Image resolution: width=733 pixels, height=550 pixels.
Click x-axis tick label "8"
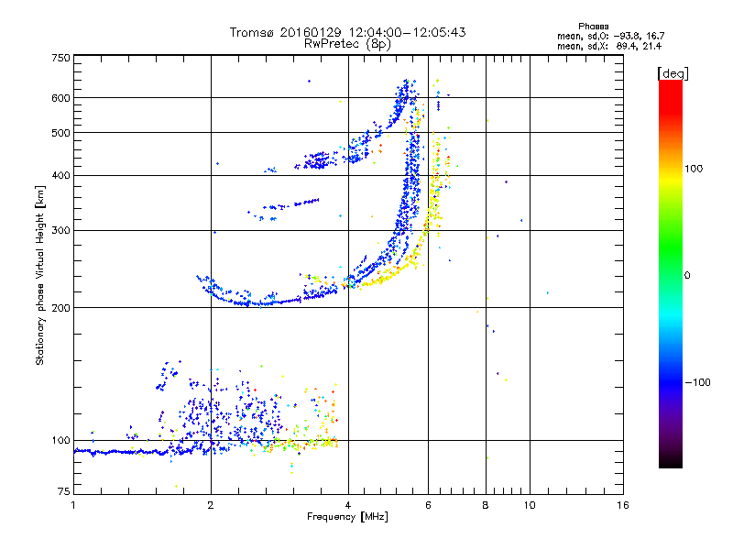tap(486, 505)
